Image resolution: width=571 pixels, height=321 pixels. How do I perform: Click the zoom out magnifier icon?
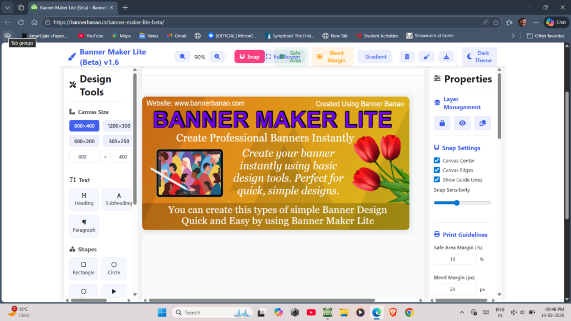pos(182,57)
